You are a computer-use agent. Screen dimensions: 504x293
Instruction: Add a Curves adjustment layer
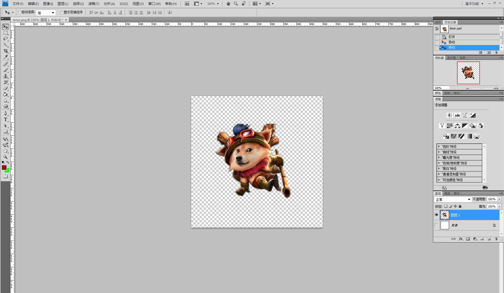click(x=465, y=115)
